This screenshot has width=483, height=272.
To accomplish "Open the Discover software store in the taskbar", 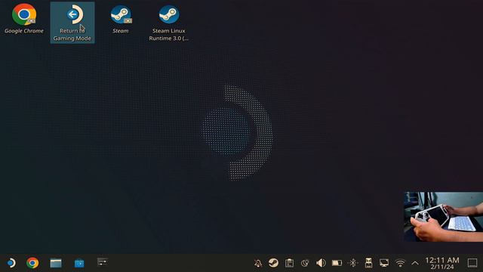I will click(79, 264).
